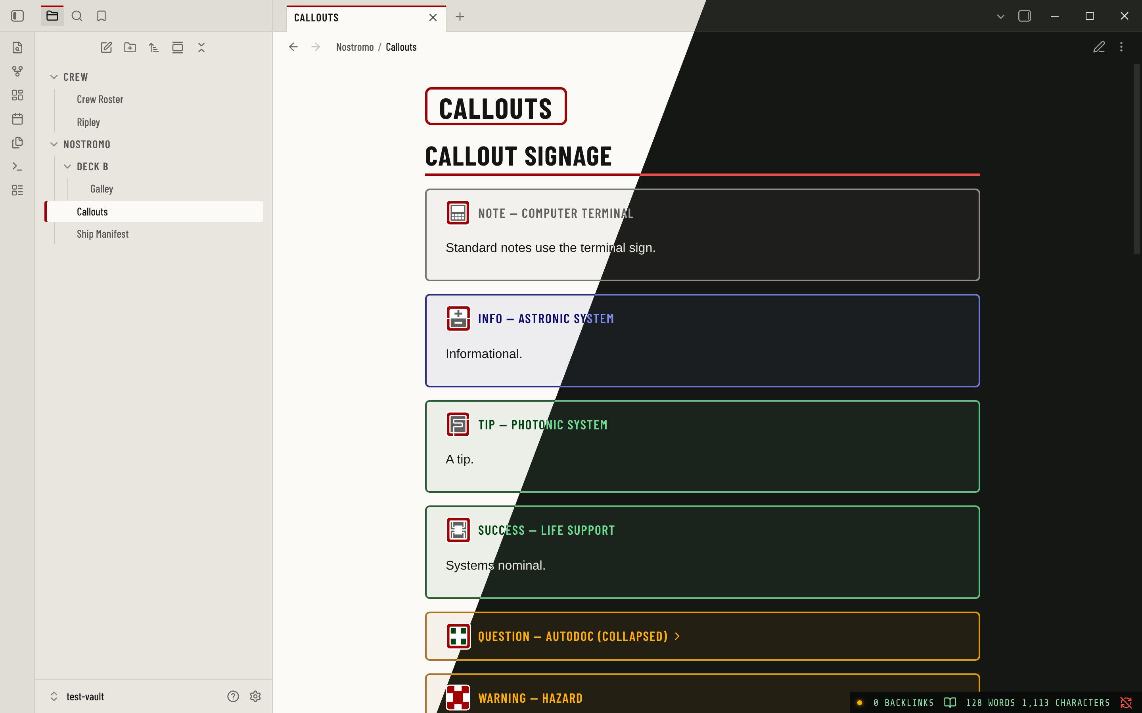Collapse the NOSTROMO folder
The height and width of the screenshot is (713, 1142).
(x=154, y=144)
